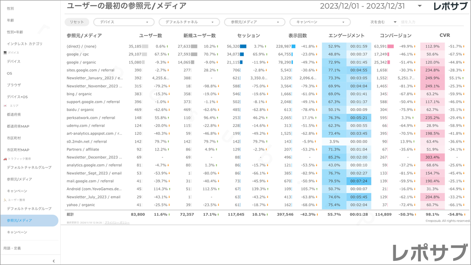Image resolution: width=471 pixels, height=265 pixels.
Task: Open the 都道府県MAP page in sidebar
Action: (18, 126)
